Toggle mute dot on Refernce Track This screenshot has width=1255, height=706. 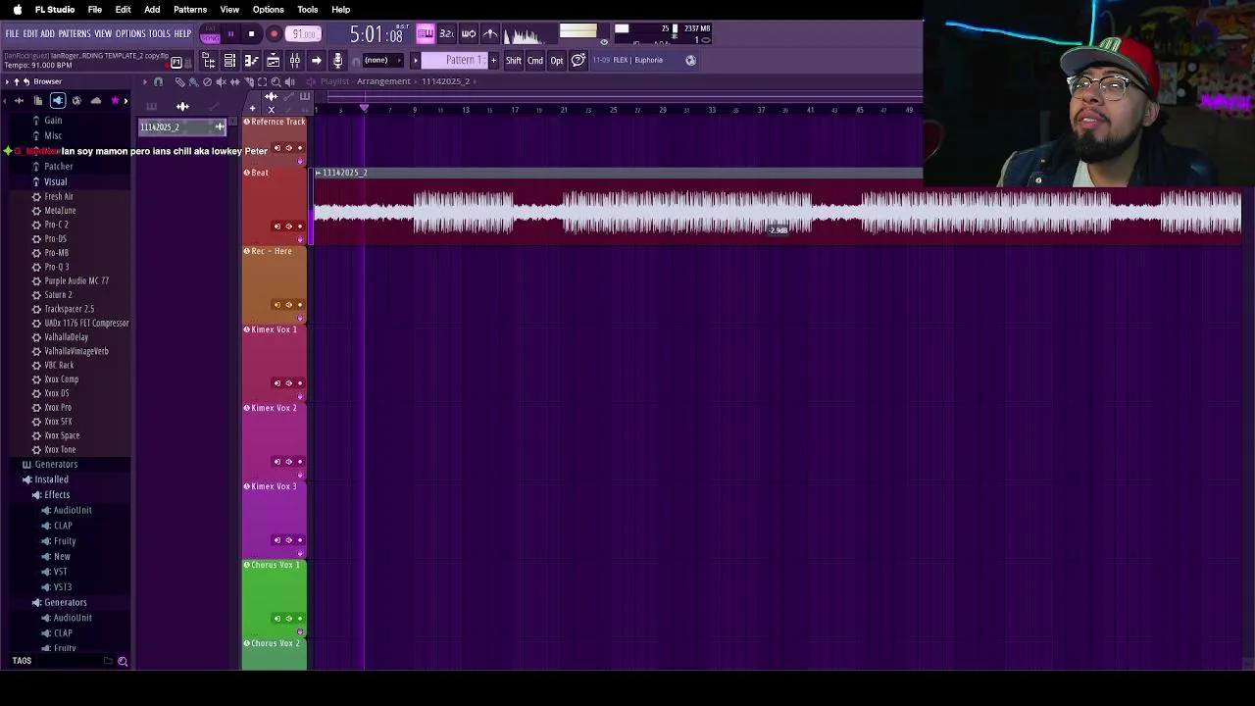point(300,148)
